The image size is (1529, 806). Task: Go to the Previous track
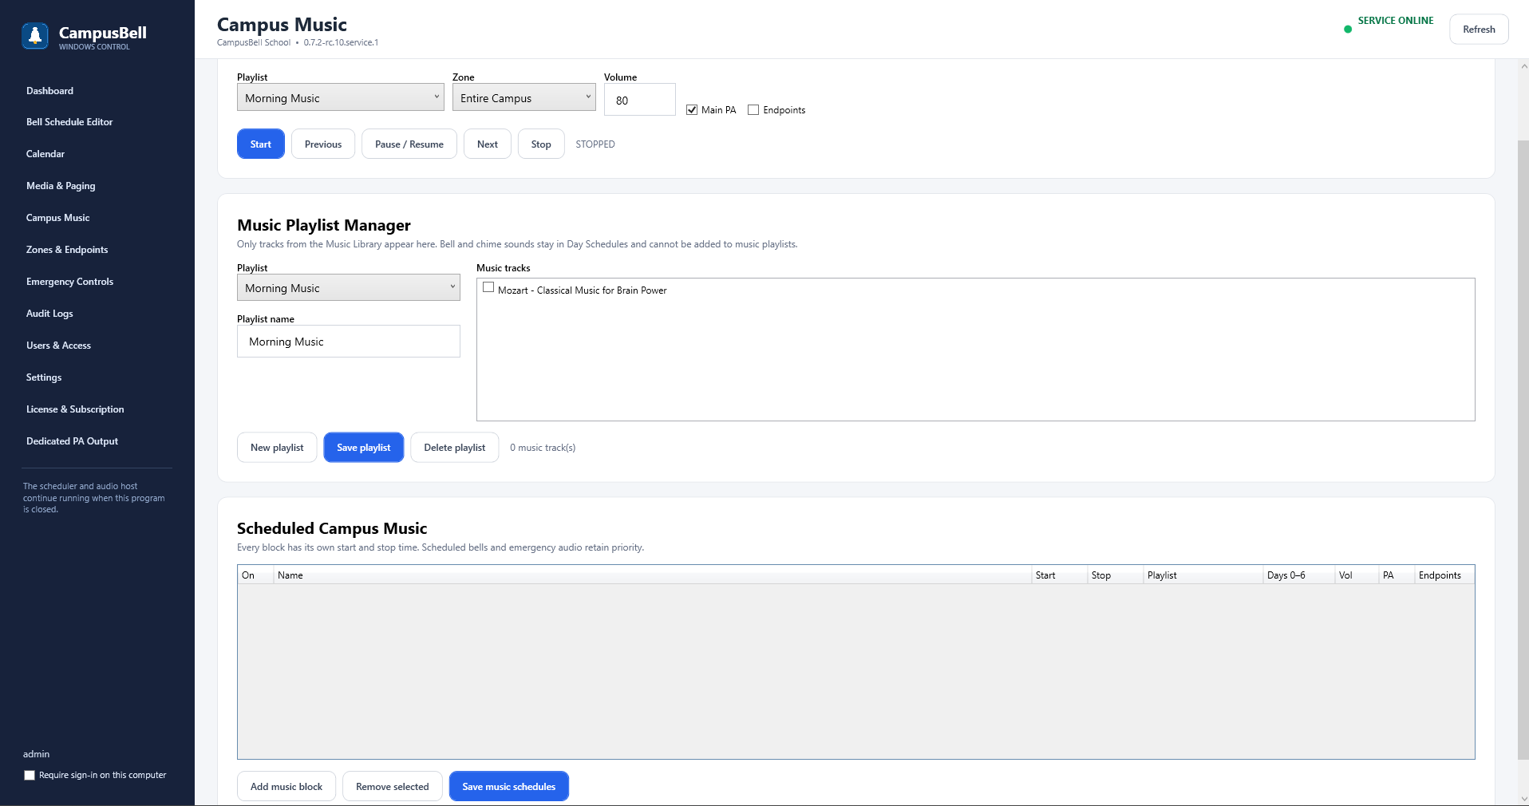pos(323,144)
